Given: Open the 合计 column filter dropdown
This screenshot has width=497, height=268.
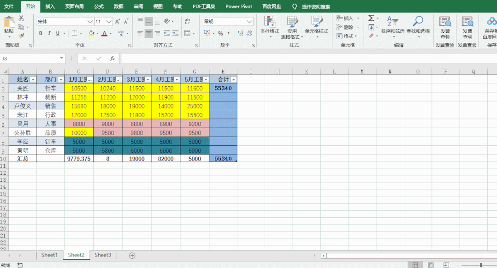Looking at the screenshot, I should tap(234, 80).
